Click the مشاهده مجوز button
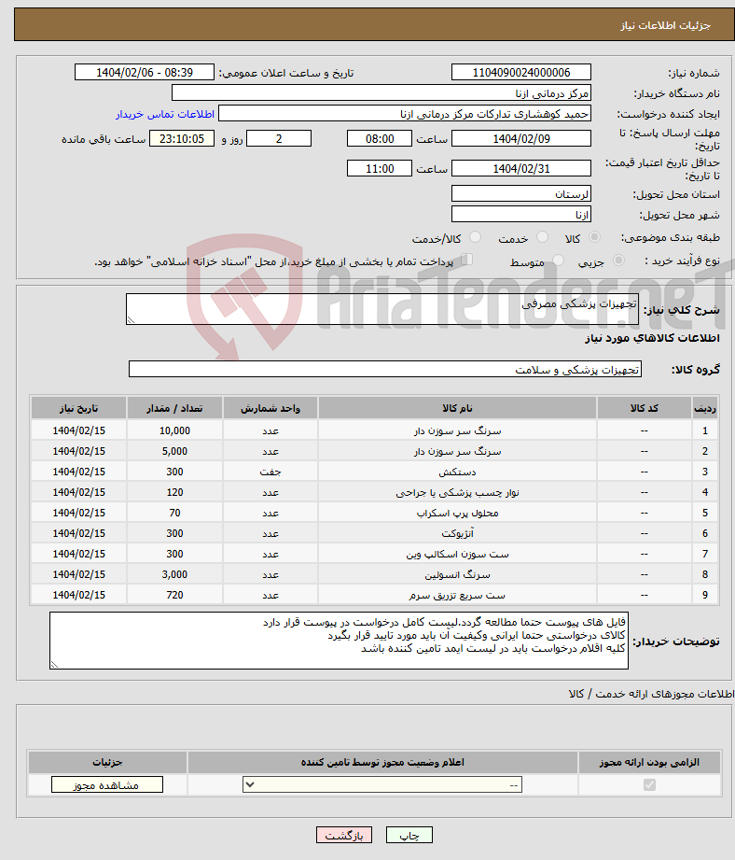Viewport: 735px width, 860px height. tap(107, 785)
